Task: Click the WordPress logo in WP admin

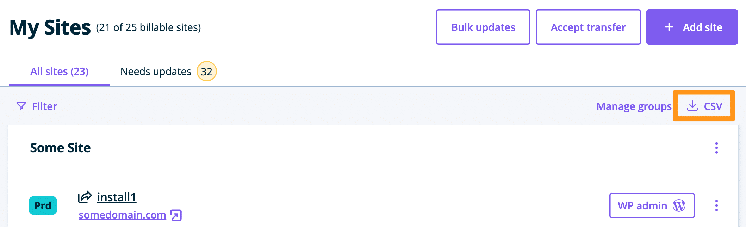Action: (x=679, y=205)
